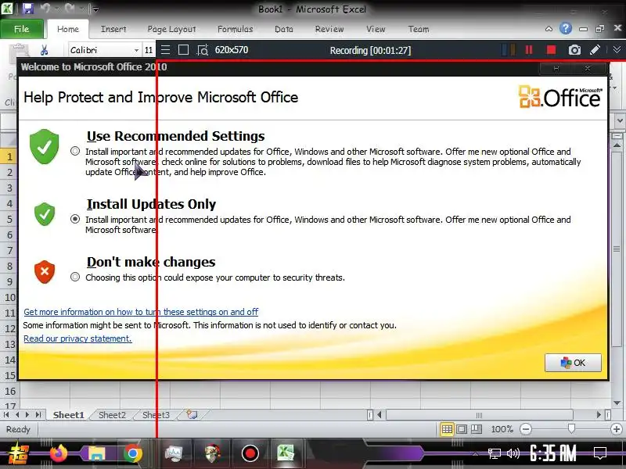Switch to the View ribbon tab
The height and width of the screenshot is (469, 626).
376,29
